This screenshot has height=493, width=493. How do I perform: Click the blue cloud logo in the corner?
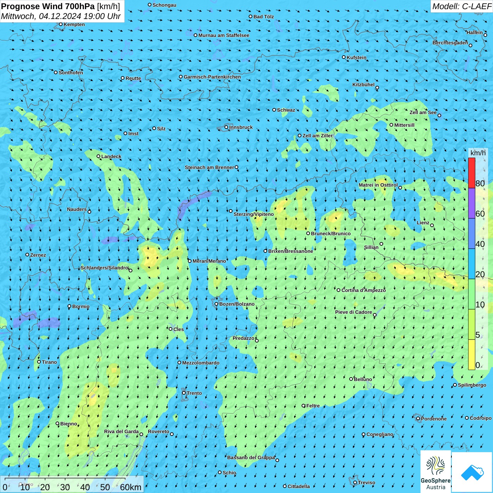(472, 472)
